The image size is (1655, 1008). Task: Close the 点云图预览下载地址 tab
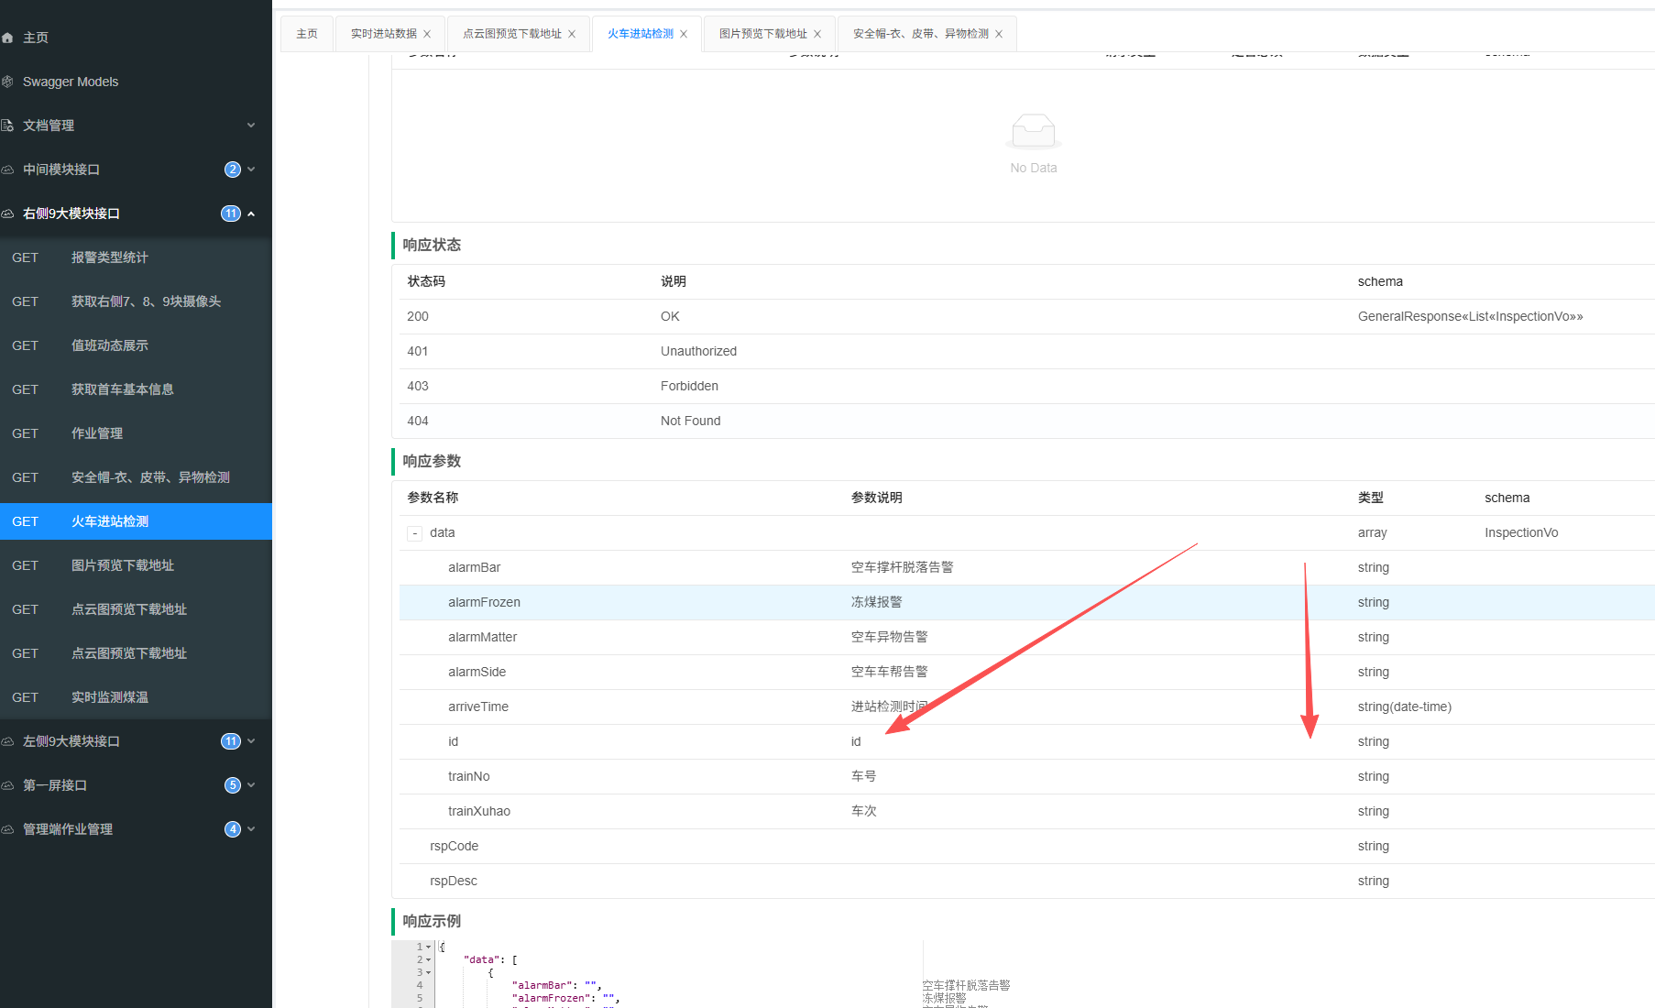click(572, 34)
